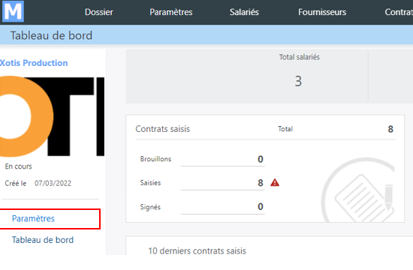The image size is (413, 270).
Task: Select the highlighted Paramètres sidebar link
Action: point(34,218)
